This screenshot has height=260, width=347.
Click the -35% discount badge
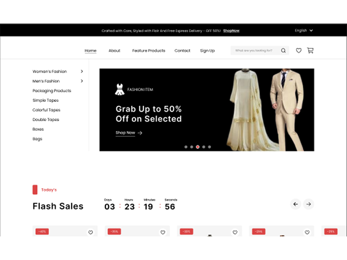(114, 232)
